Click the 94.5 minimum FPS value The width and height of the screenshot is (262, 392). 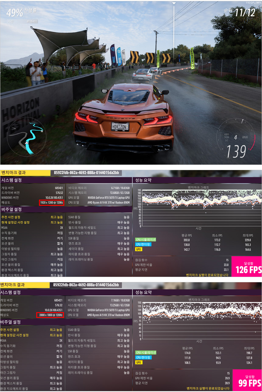(219, 358)
